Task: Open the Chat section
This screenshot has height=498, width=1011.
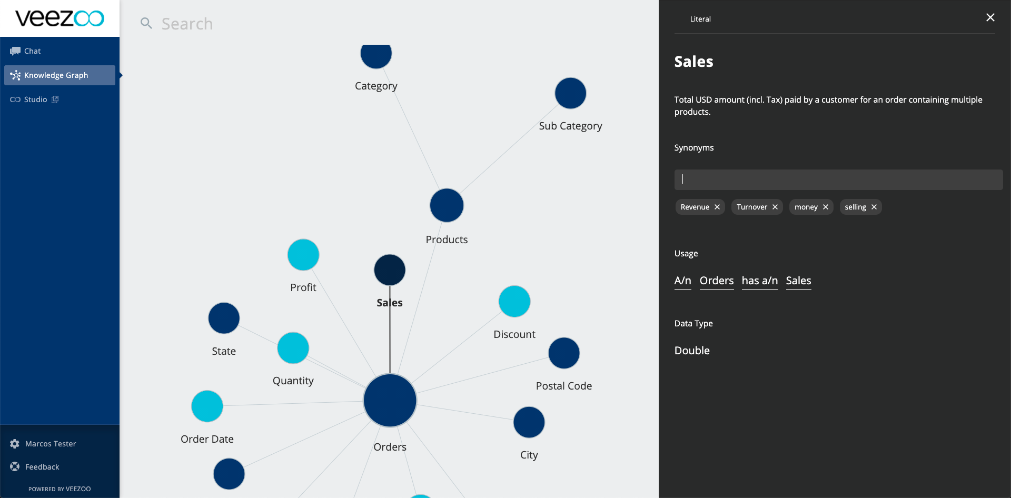Action: point(32,51)
